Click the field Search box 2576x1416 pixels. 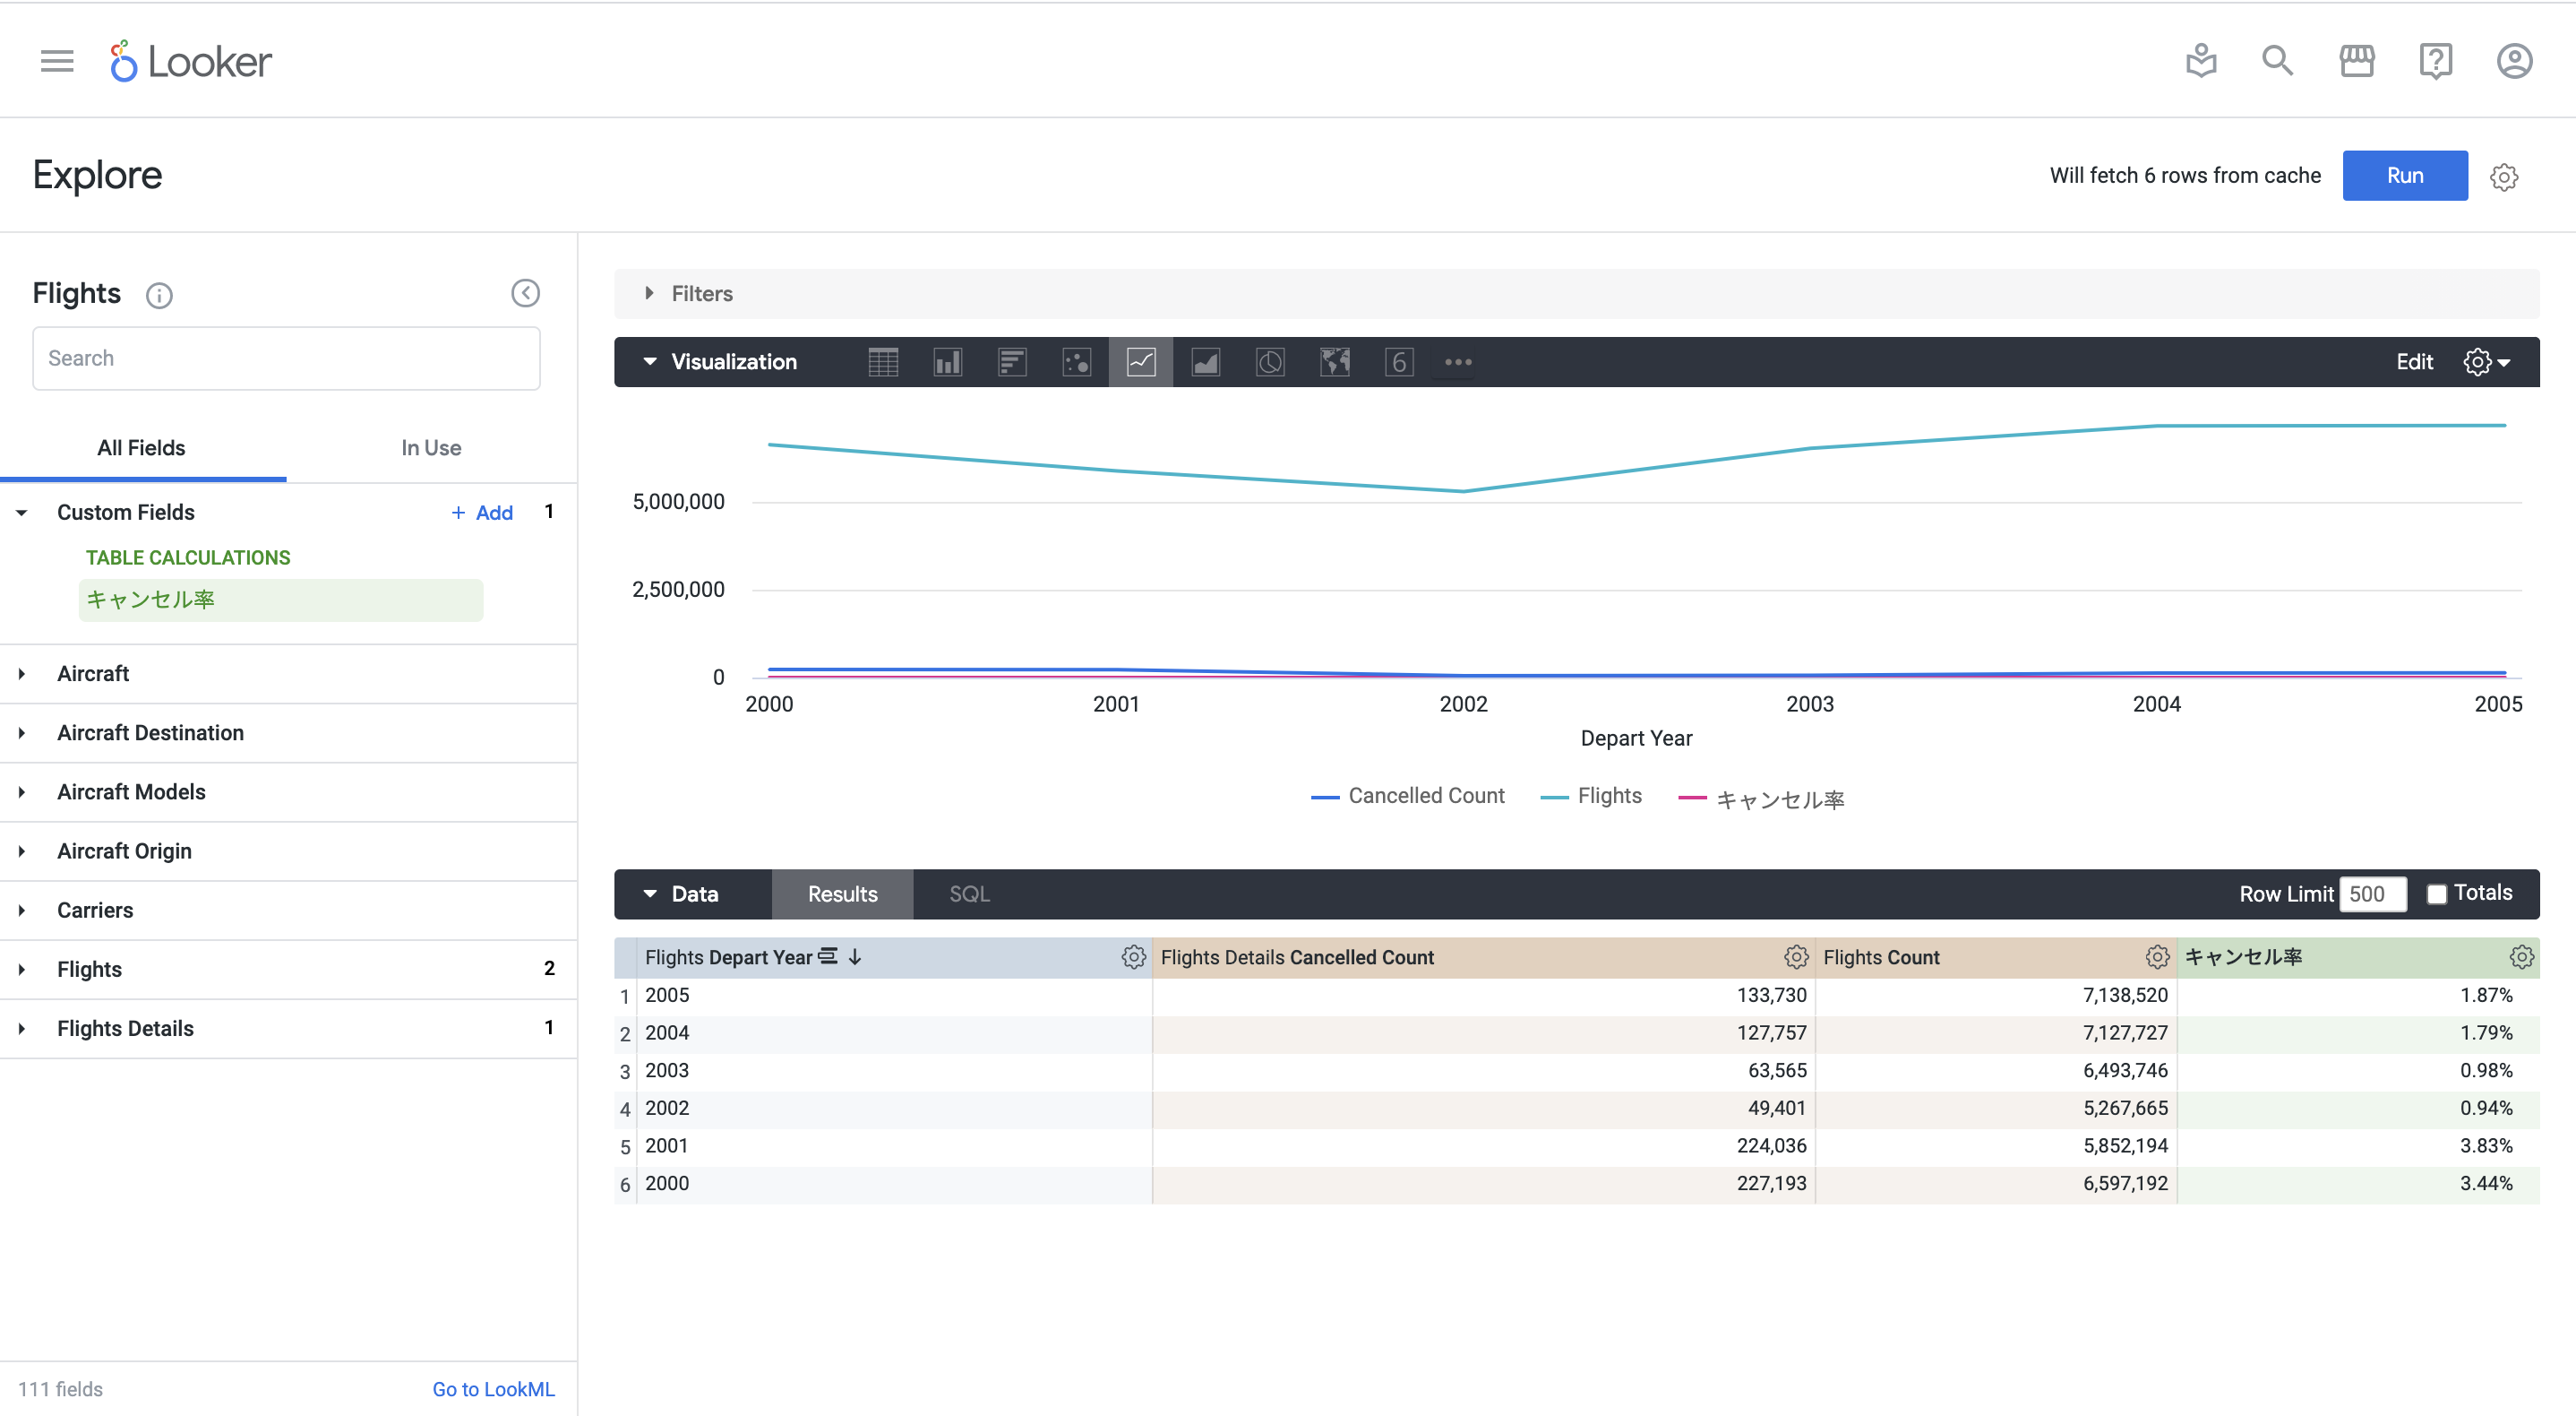[x=286, y=358]
